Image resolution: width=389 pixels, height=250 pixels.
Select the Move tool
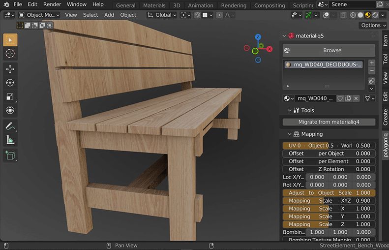10,69
